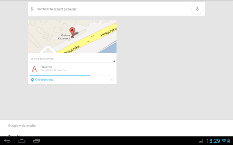Screen dimensions: 233x145
Task: Click the Google 'g' logo icon
Action: (x=32, y=9)
